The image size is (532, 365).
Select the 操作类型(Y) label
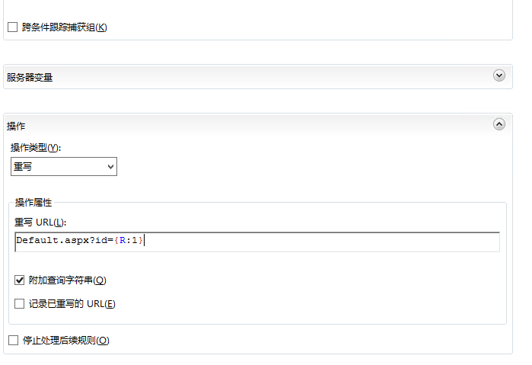pyautogui.click(x=36, y=148)
